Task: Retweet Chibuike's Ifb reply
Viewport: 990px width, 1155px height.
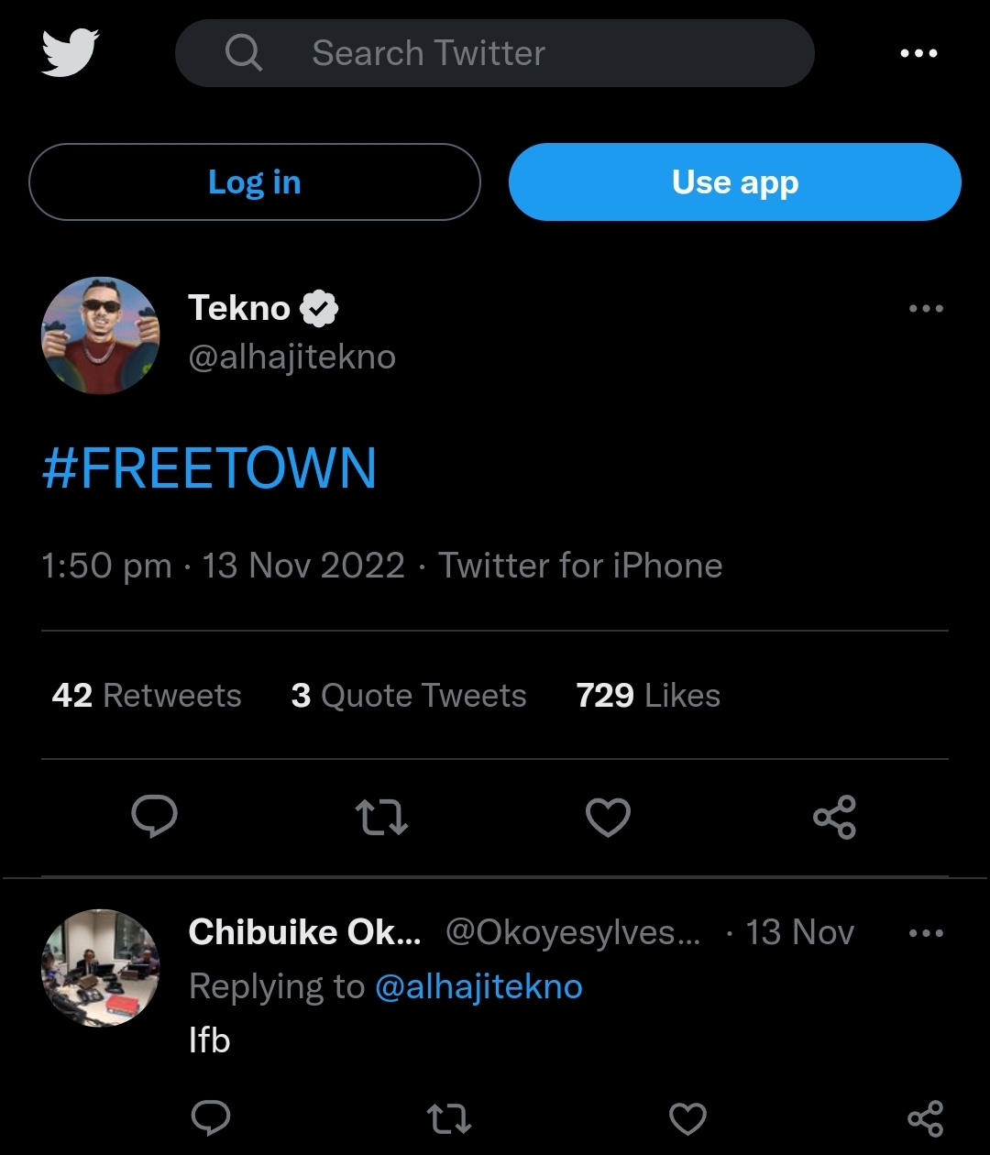Action: click(x=449, y=1118)
